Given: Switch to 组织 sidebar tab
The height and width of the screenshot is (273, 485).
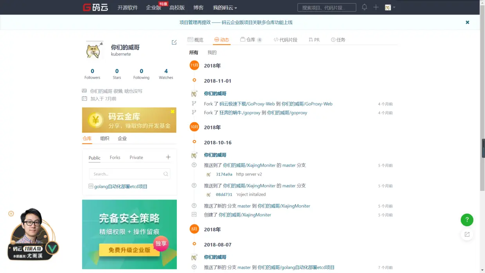Looking at the screenshot, I should point(105,138).
